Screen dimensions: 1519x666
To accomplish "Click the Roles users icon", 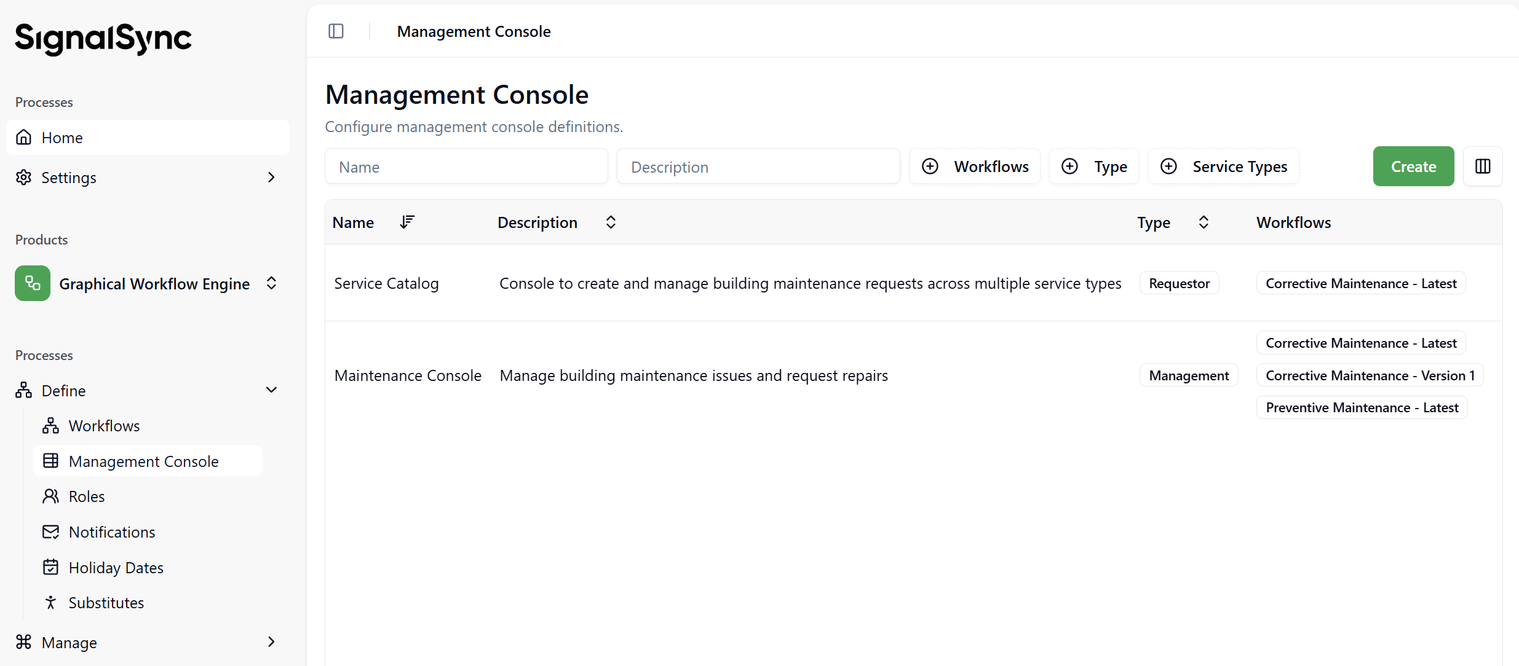I will [51, 496].
